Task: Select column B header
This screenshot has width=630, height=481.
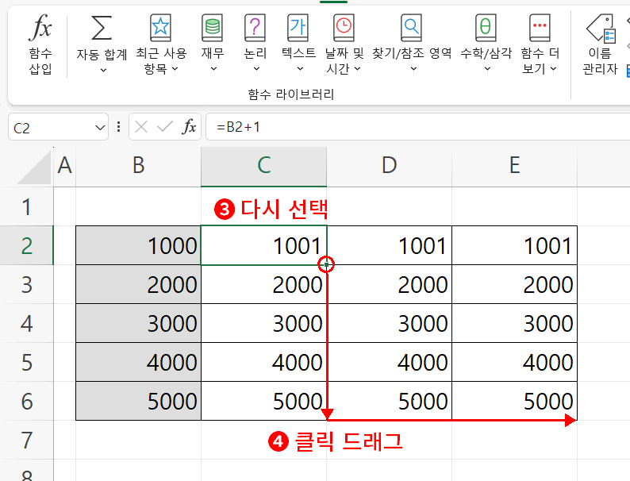Action: 138,167
